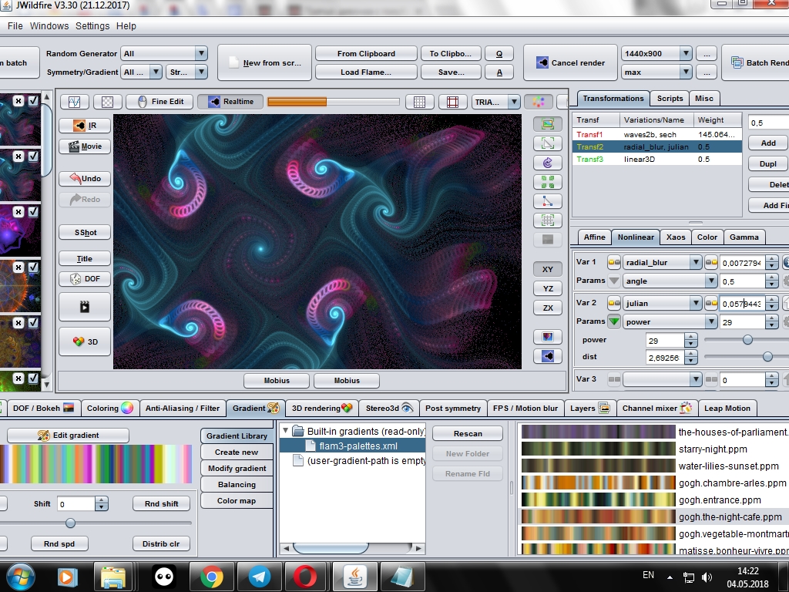Image resolution: width=789 pixels, height=592 pixels.
Task: Switch to the Affine tab
Action: point(594,237)
